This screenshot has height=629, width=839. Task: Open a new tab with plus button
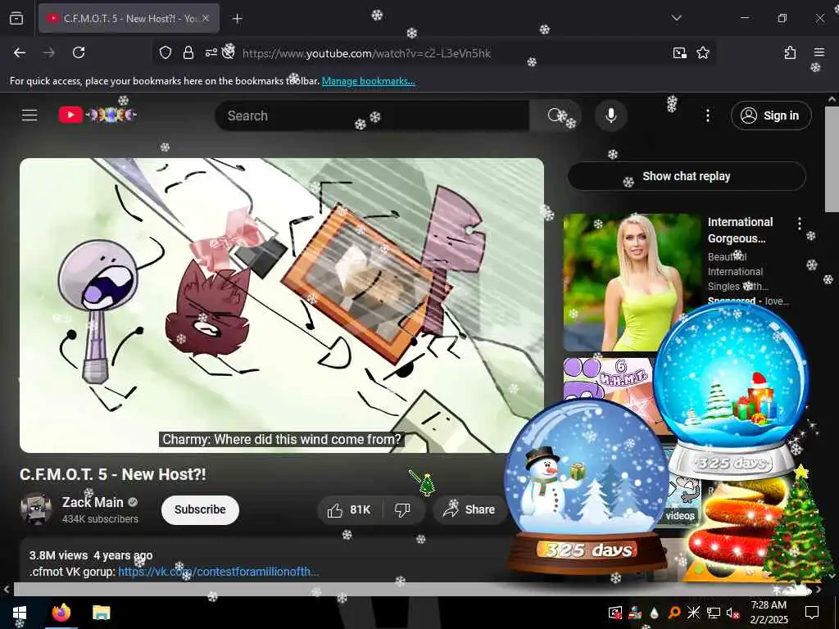point(237,19)
